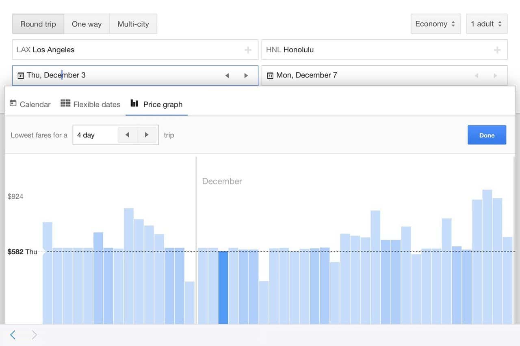Open the Calendar tab

30,104
